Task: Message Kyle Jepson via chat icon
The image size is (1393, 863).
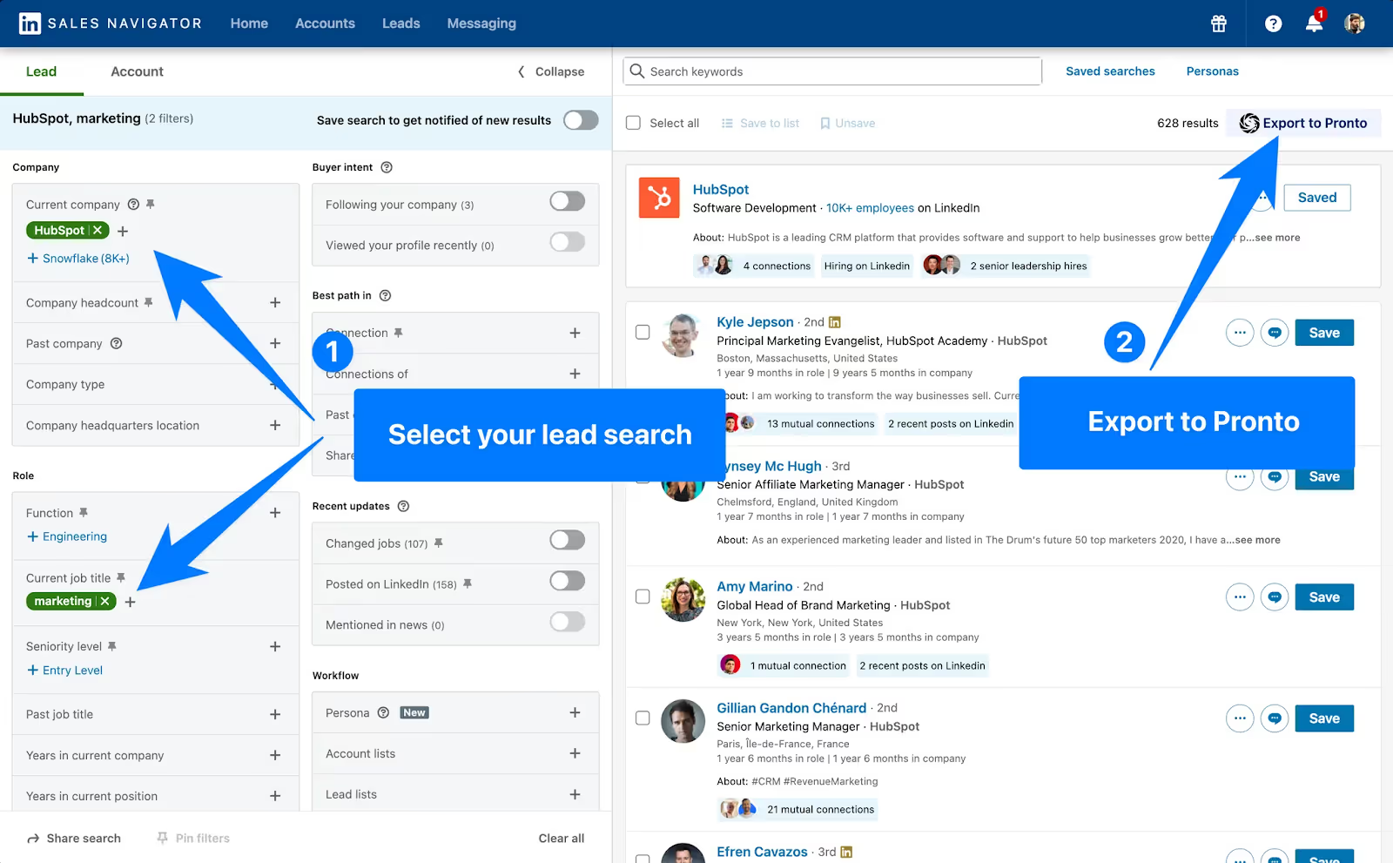Action: click(x=1275, y=333)
